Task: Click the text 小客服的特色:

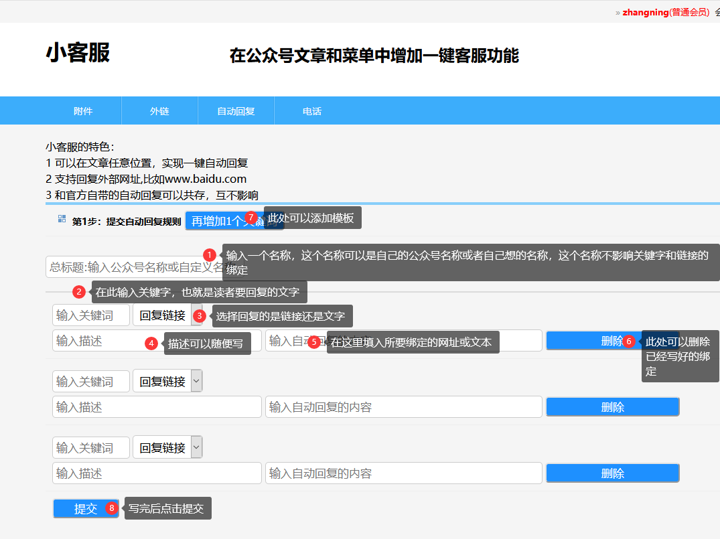Action: 80,147
